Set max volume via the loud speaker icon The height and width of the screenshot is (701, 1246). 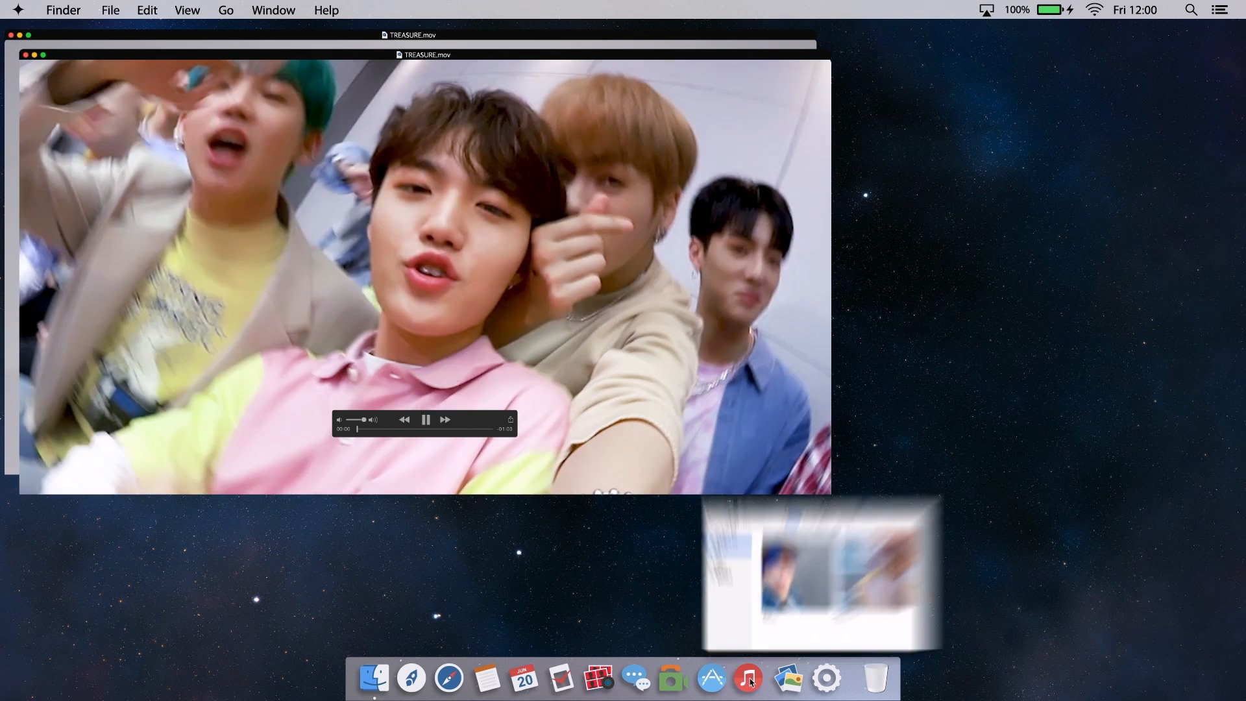pyautogui.click(x=373, y=420)
